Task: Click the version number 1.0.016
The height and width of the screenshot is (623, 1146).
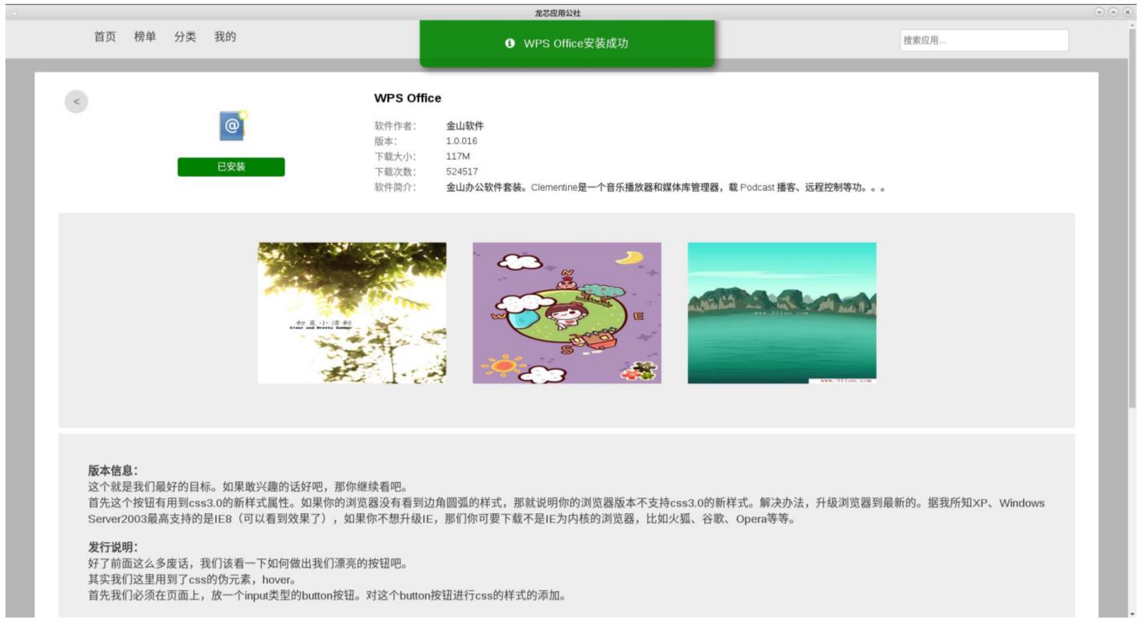Action: click(462, 141)
